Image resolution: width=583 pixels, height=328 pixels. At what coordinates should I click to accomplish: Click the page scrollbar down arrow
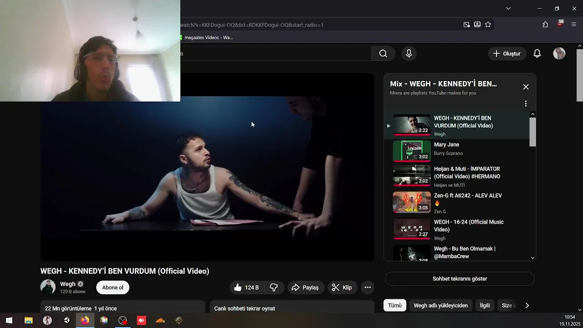579,310
